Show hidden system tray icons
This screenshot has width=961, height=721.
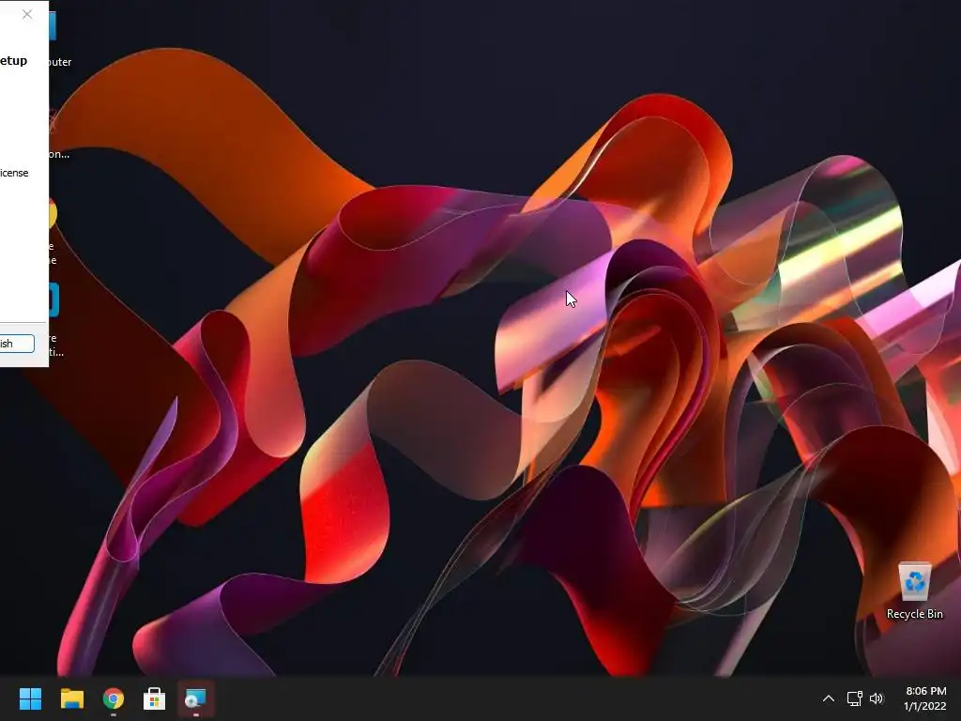click(x=828, y=698)
